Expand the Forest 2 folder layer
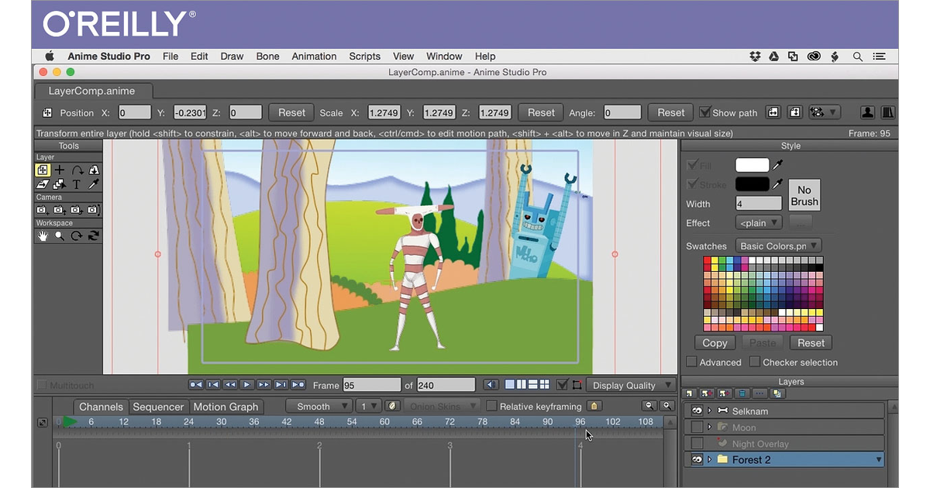The height and width of the screenshot is (488, 930). tap(709, 459)
